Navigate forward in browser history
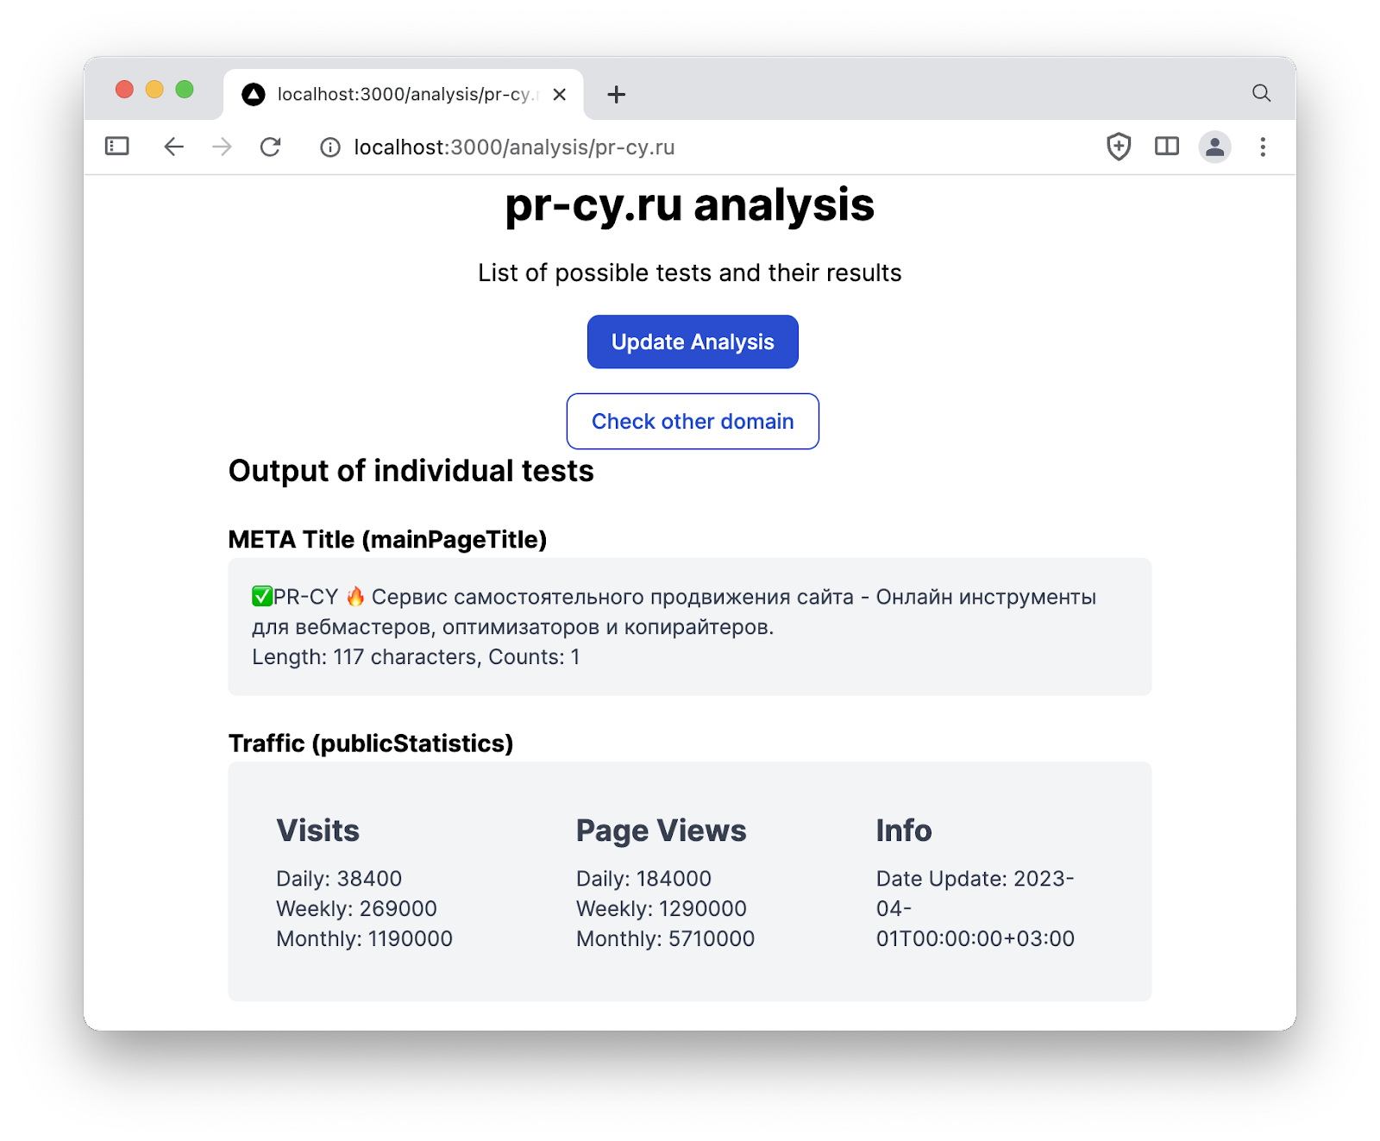 coord(223,147)
